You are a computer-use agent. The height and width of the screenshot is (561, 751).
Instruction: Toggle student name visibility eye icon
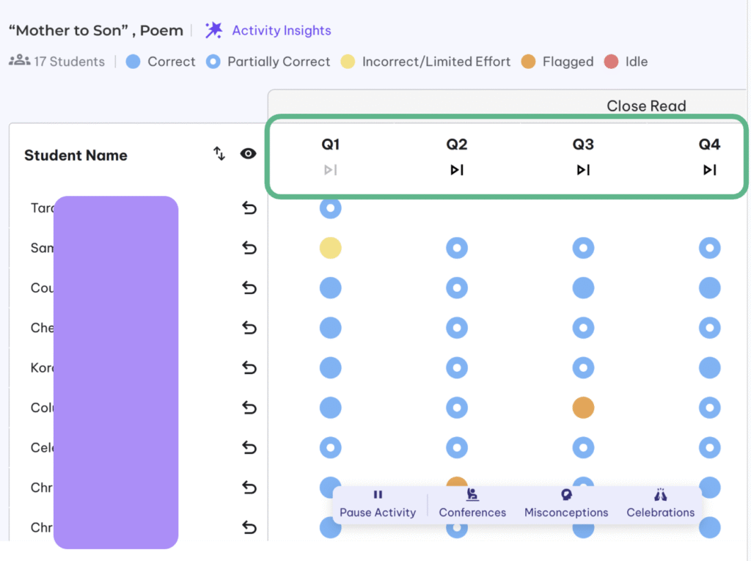click(249, 153)
